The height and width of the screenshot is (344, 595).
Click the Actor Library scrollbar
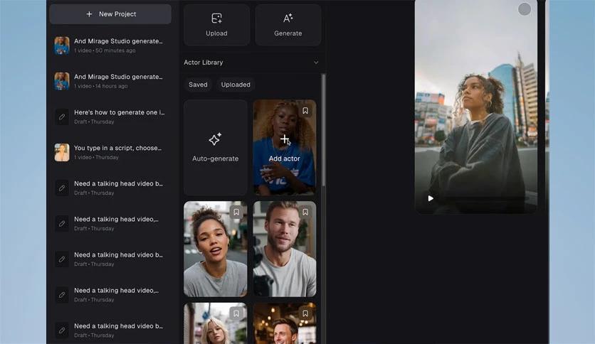(x=323, y=130)
